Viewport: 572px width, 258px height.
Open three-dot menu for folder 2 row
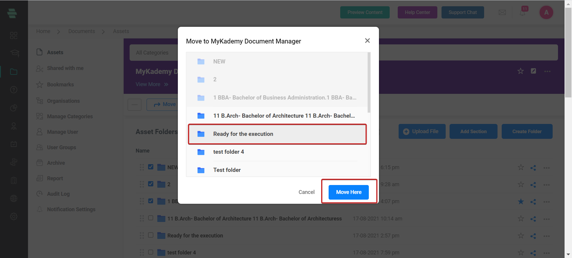tap(547, 185)
